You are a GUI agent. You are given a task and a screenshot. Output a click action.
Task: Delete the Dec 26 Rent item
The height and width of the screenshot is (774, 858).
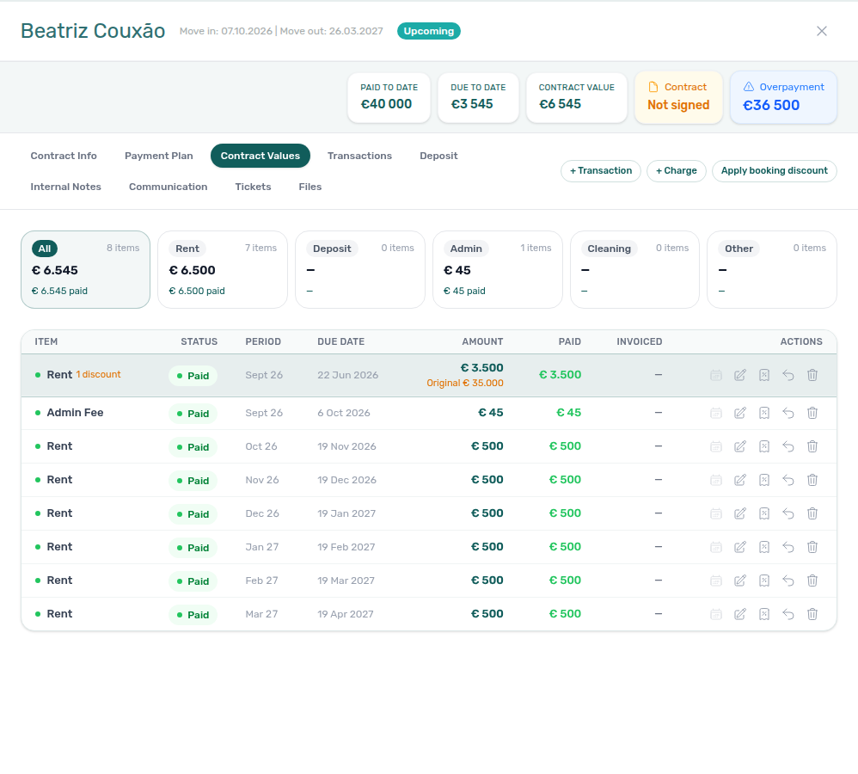pos(812,513)
